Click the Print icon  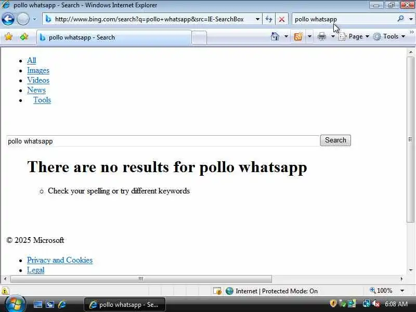(x=322, y=36)
